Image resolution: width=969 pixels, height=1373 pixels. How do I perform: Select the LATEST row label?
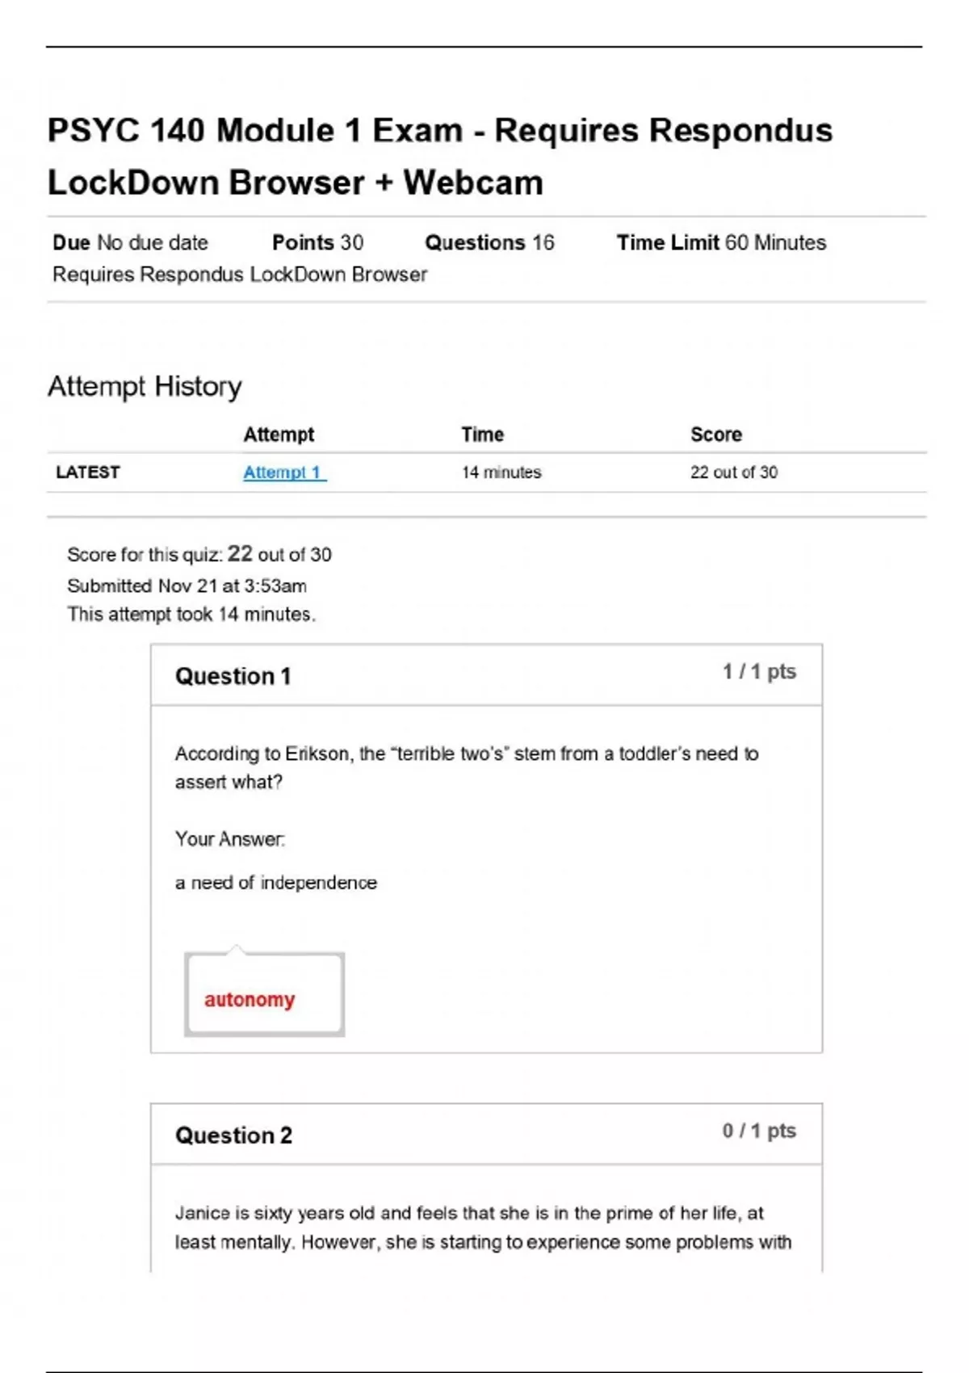[87, 472]
